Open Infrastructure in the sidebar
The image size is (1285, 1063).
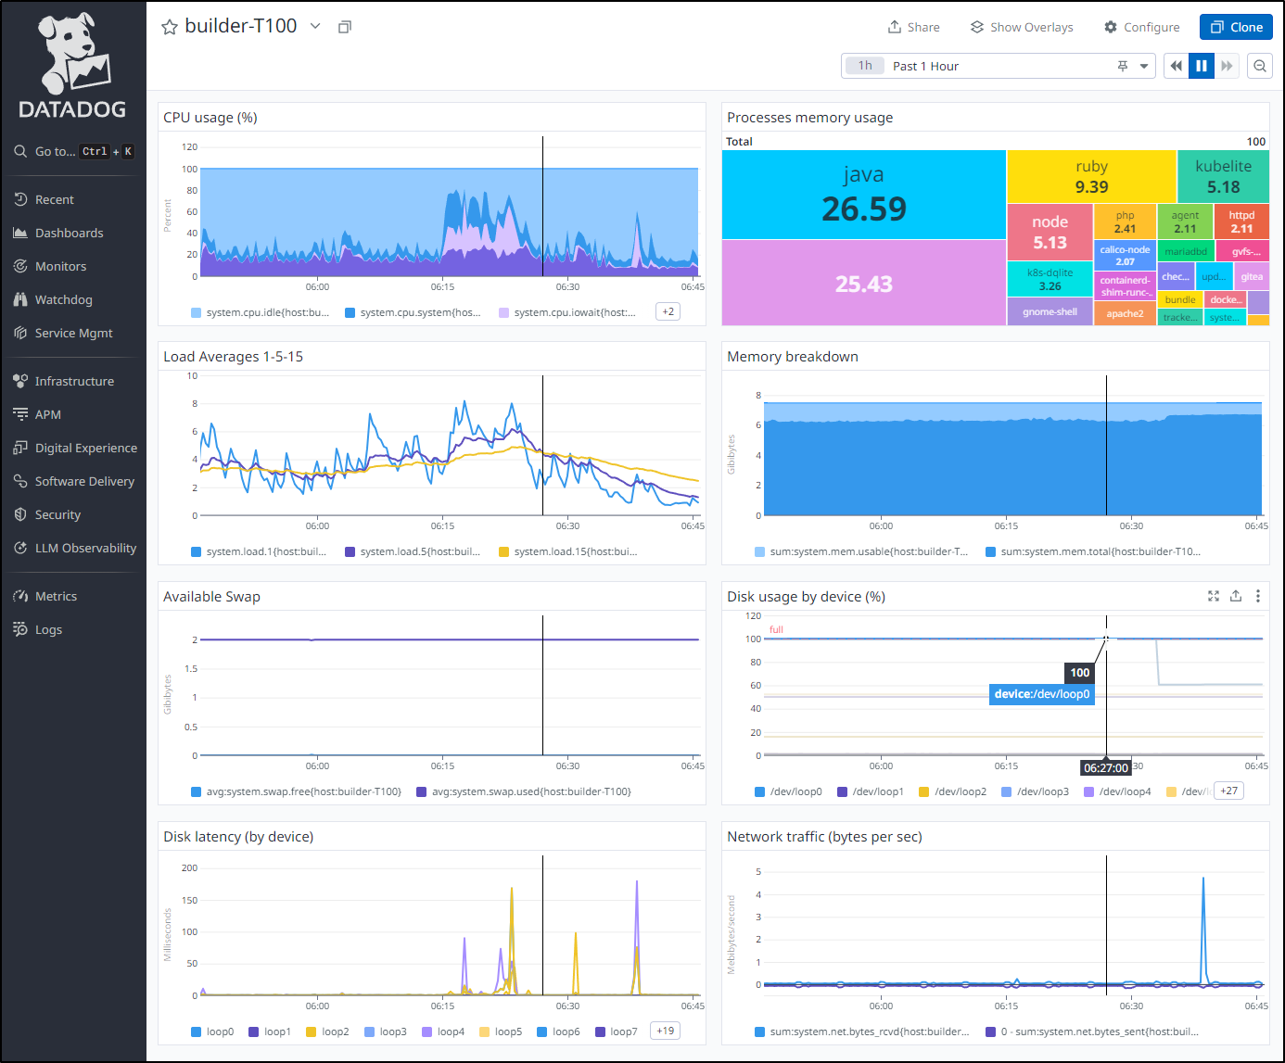(x=74, y=381)
